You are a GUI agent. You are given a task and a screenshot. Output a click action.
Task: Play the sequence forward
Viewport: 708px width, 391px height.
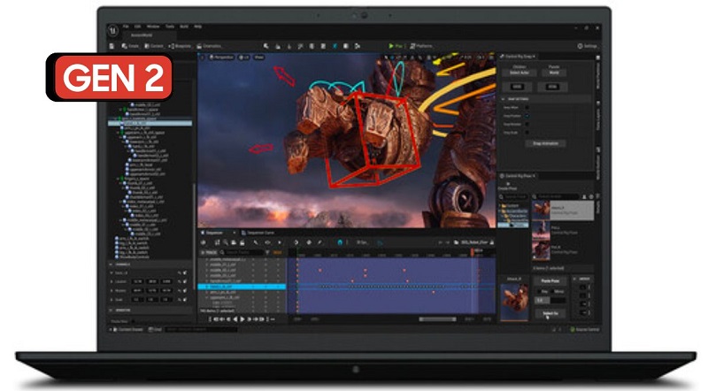[x=242, y=319]
